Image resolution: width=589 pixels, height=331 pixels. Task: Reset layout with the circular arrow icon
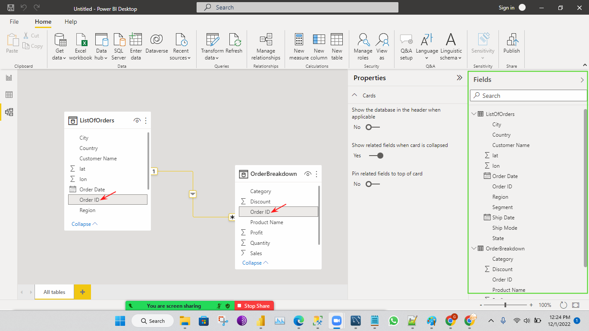click(563, 305)
